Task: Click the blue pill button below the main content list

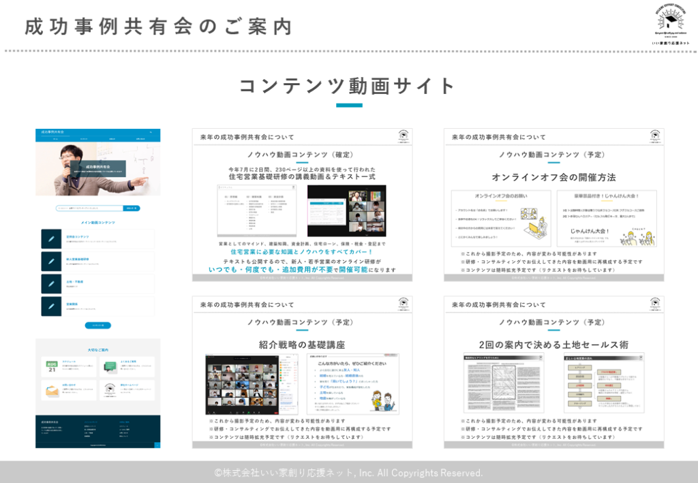Action: (97, 326)
